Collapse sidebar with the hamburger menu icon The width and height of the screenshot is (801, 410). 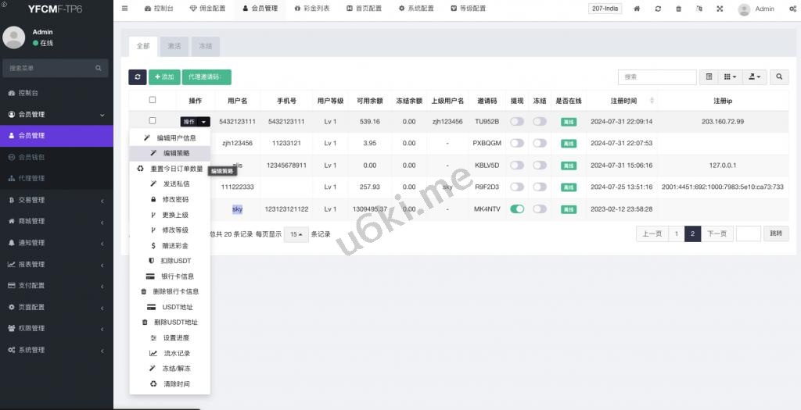125,9
